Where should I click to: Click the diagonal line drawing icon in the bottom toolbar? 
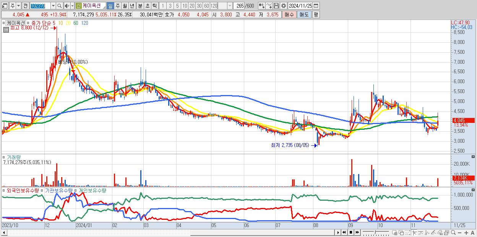click(433, 232)
